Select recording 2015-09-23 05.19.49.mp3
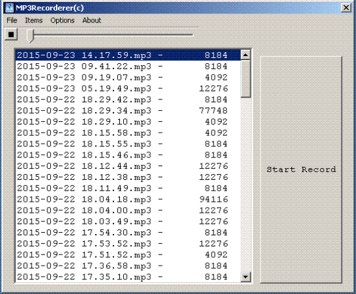Image resolution: width=356 pixels, height=294 pixels. [129, 88]
